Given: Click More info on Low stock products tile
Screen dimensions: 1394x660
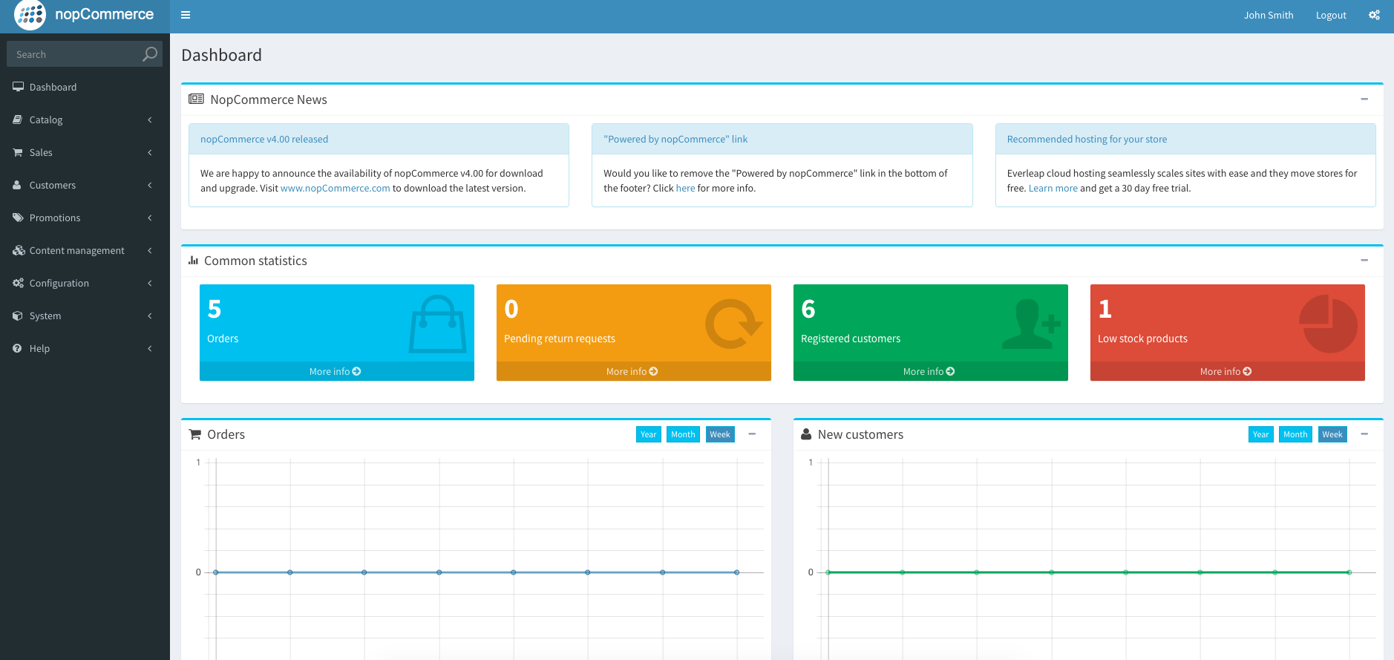Looking at the screenshot, I should coord(1227,371).
